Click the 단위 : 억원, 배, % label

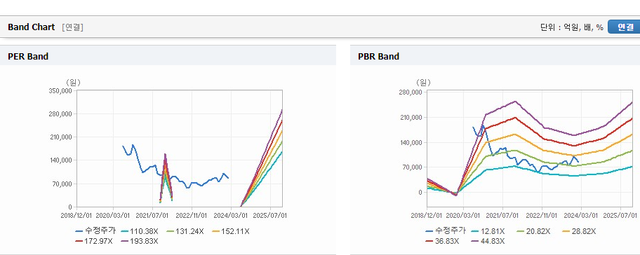[x=571, y=27]
